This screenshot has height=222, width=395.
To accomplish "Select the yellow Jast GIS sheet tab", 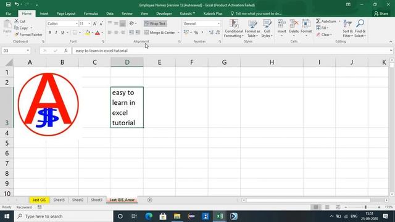I will click(39, 200).
